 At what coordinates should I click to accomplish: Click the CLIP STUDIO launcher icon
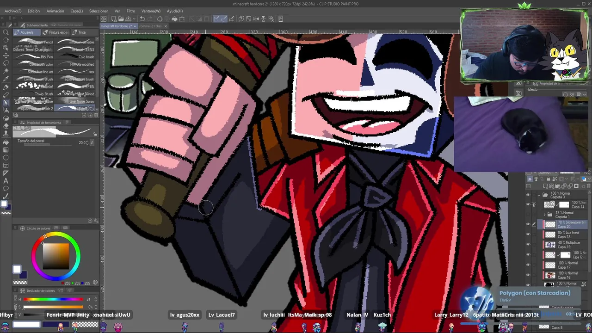click(x=104, y=19)
